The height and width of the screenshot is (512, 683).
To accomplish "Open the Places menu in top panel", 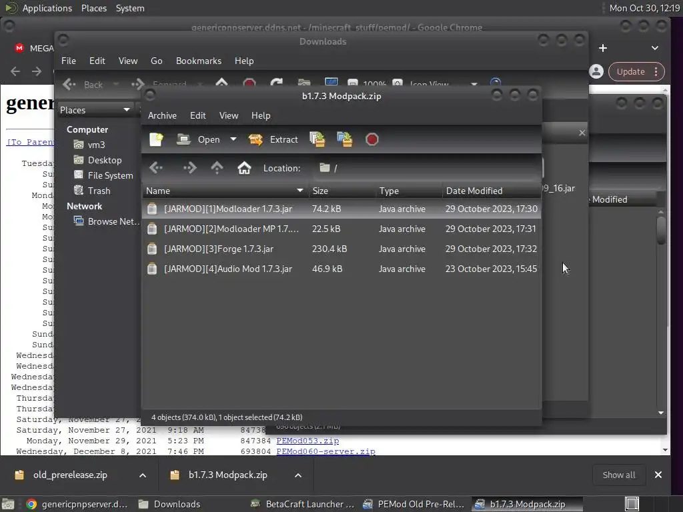I will (x=94, y=8).
